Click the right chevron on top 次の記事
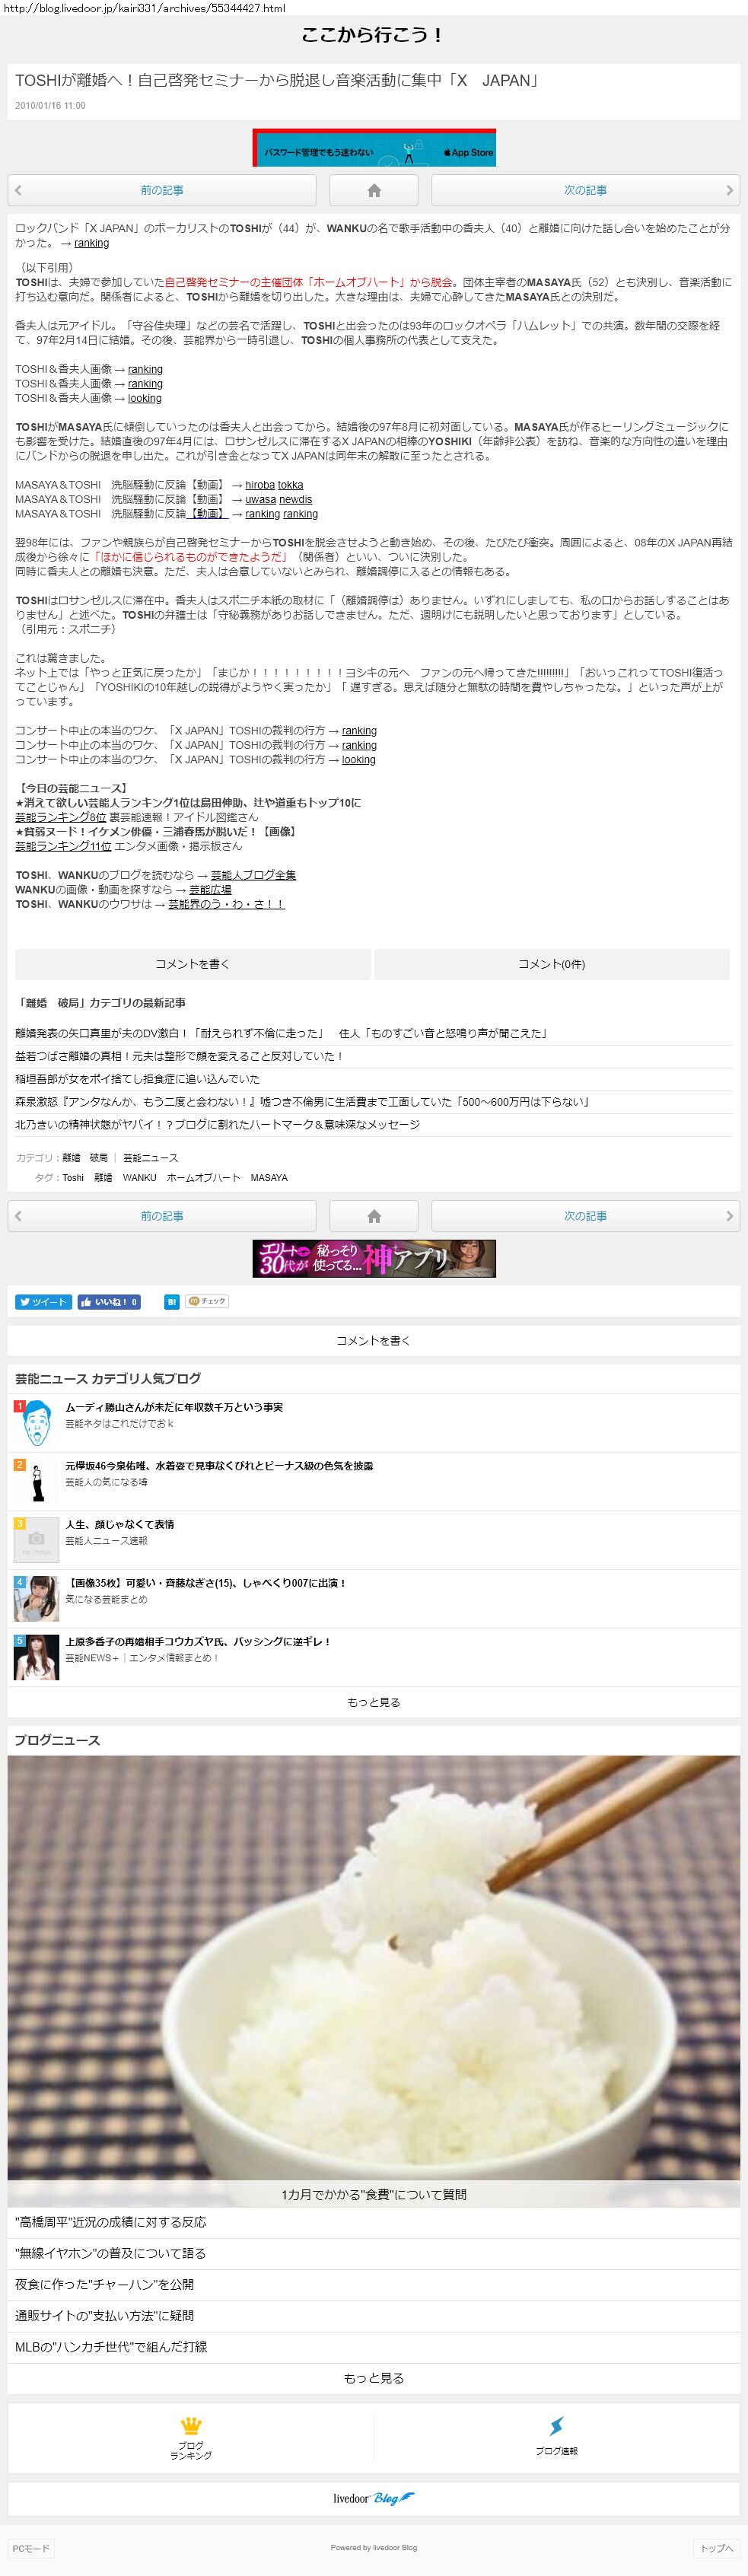The image size is (748, 2576). click(x=729, y=190)
